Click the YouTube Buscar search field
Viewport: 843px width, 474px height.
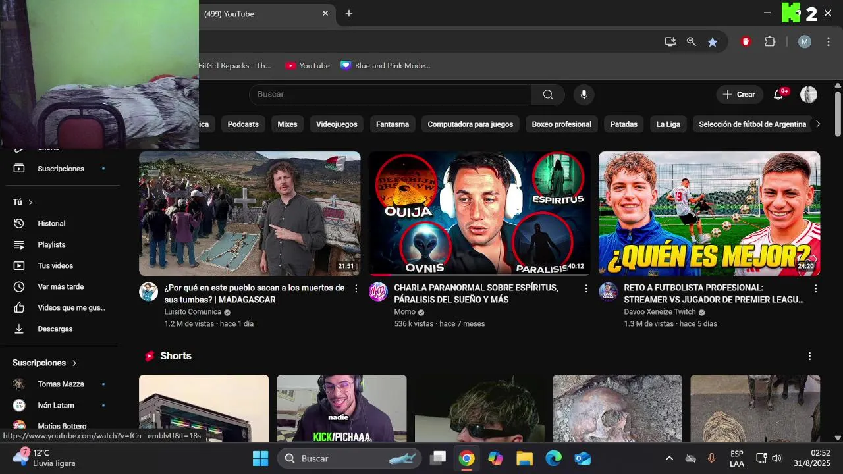[x=390, y=94]
